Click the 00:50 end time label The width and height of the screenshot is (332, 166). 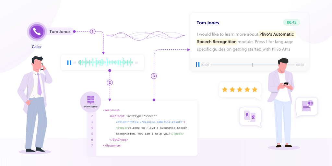[x=300, y=65]
